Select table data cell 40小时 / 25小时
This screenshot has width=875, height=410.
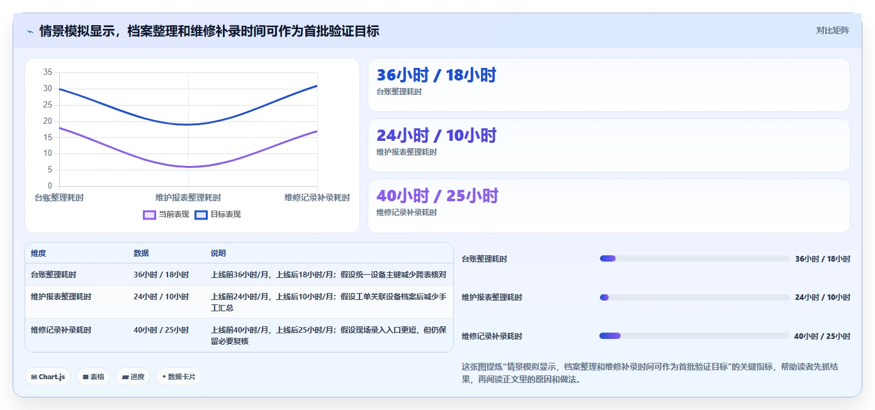tap(161, 330)
